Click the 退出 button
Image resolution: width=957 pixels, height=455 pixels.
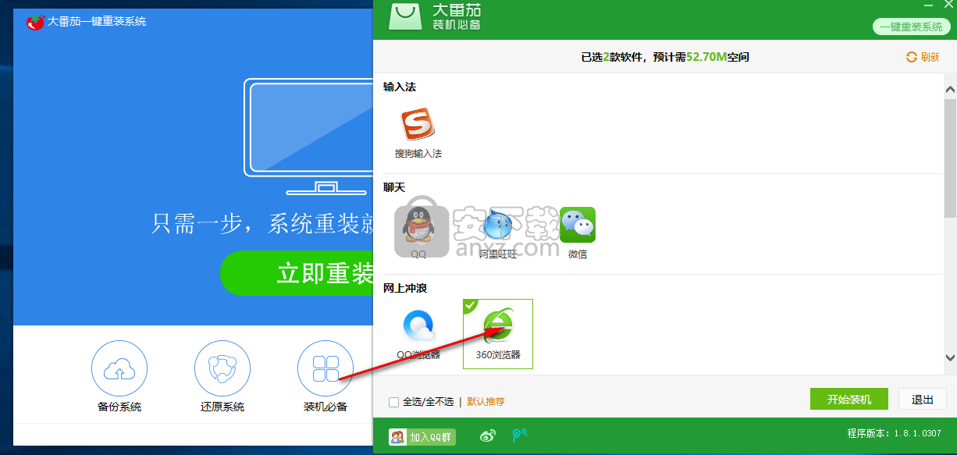pos(923,399)
